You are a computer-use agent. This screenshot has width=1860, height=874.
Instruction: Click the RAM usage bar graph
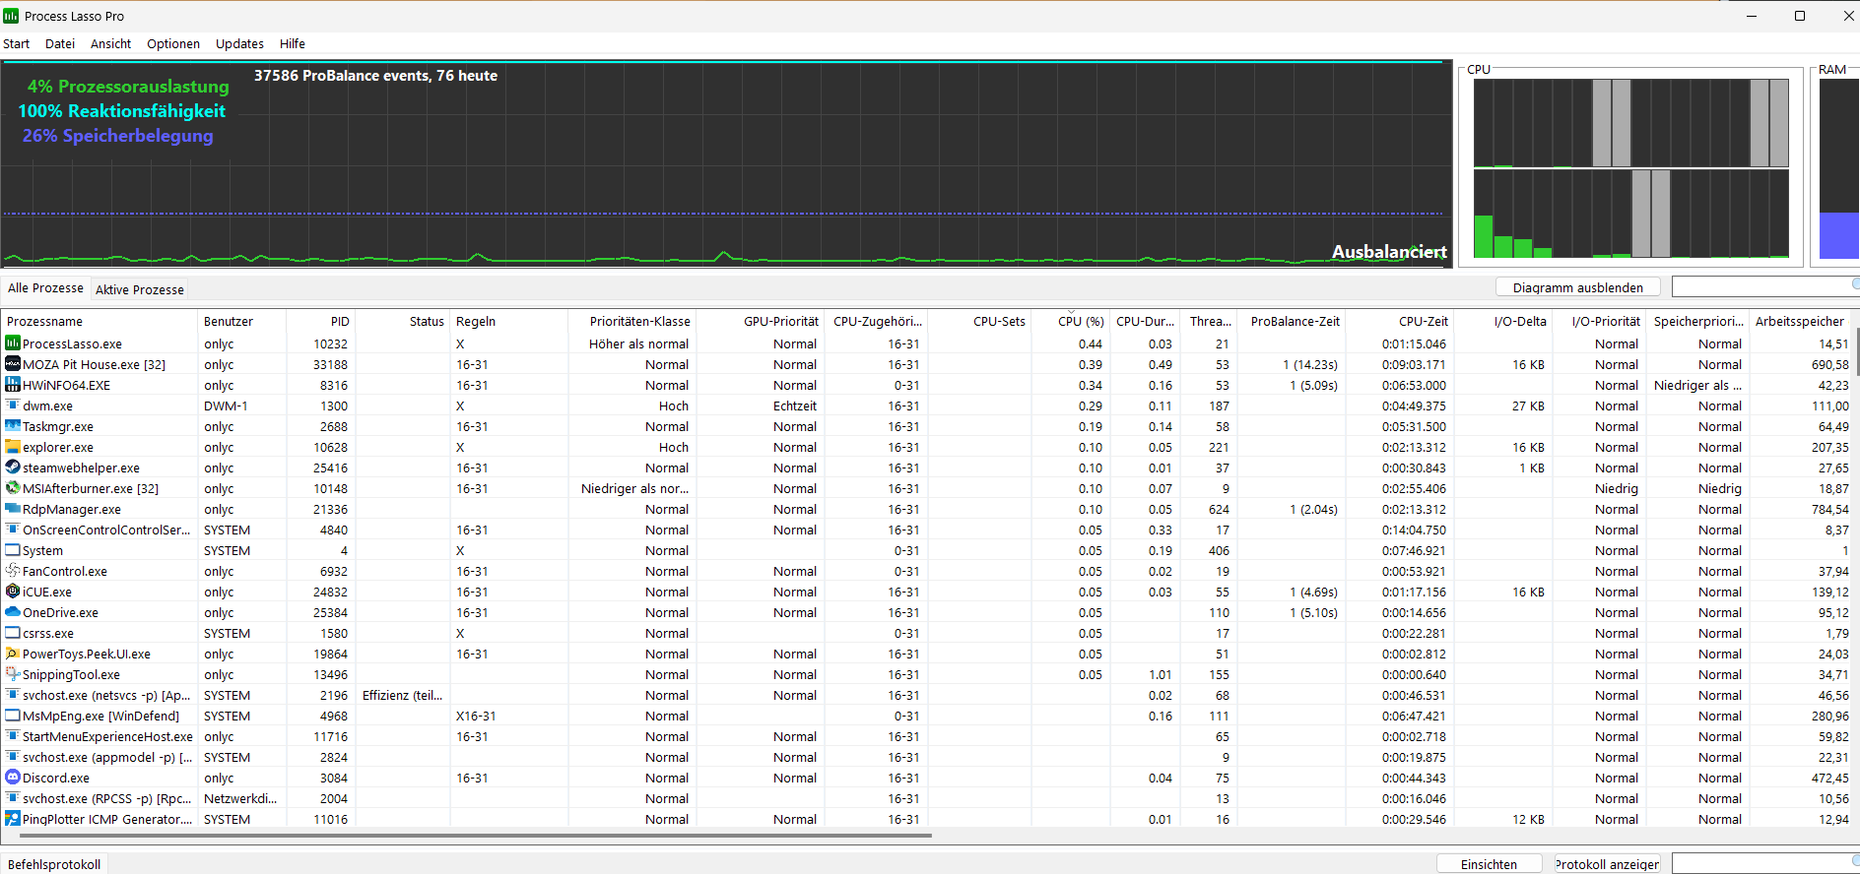(1838, 168)
